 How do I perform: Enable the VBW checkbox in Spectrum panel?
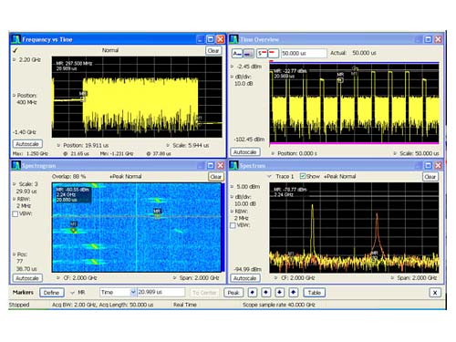[233, 225]
